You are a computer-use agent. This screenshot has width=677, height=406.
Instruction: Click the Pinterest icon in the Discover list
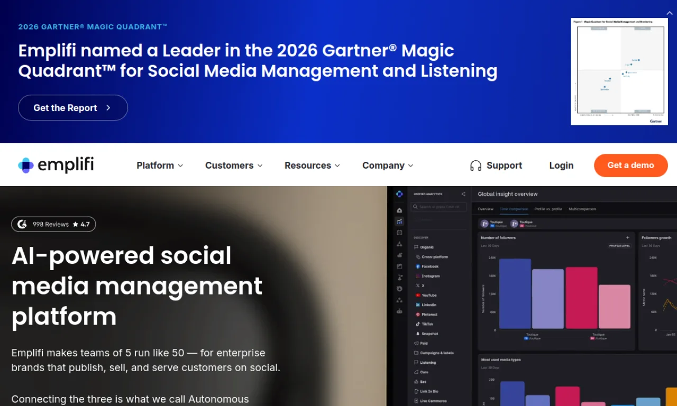click(418, 315)
